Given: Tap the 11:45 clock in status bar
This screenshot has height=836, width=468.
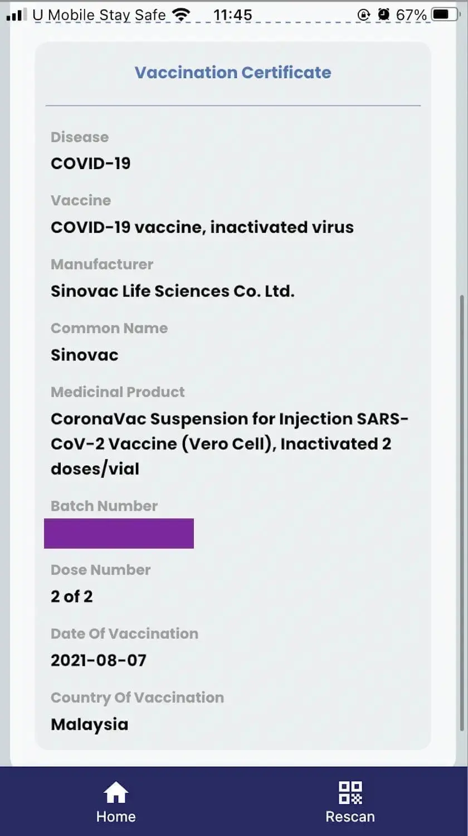Looking at the screenshot, I should [x=233, y=15].
